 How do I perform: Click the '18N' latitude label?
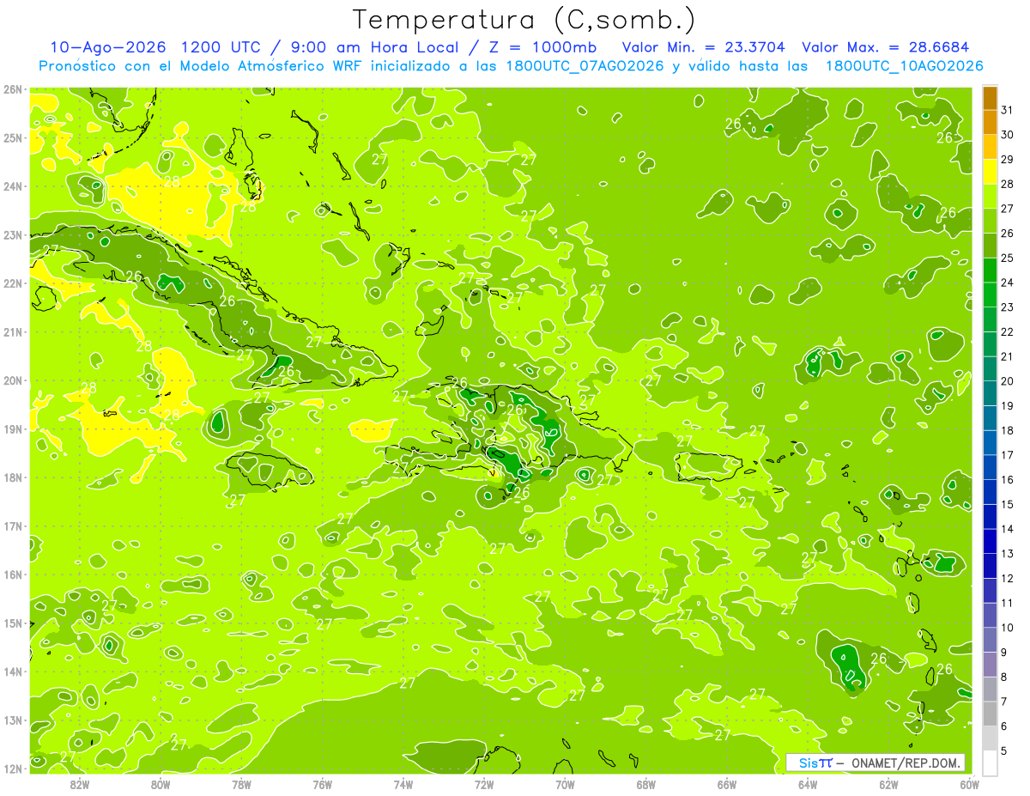tap(12, 477)
